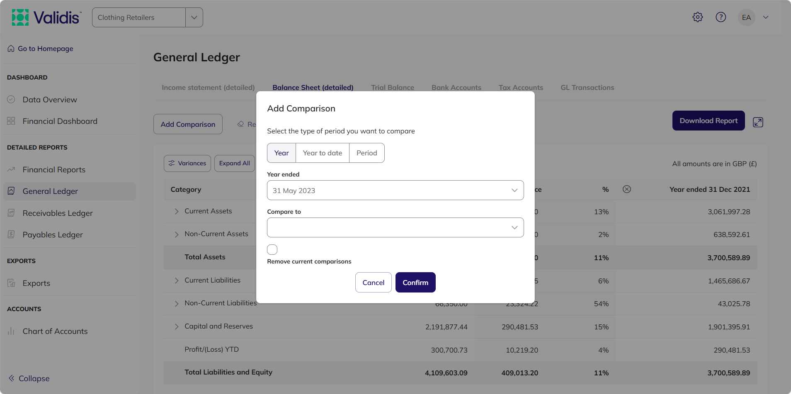The width and height of the screenshot is (791, 394).
Task: Switch to the GL Transactions tab
Action: (587, 87)
